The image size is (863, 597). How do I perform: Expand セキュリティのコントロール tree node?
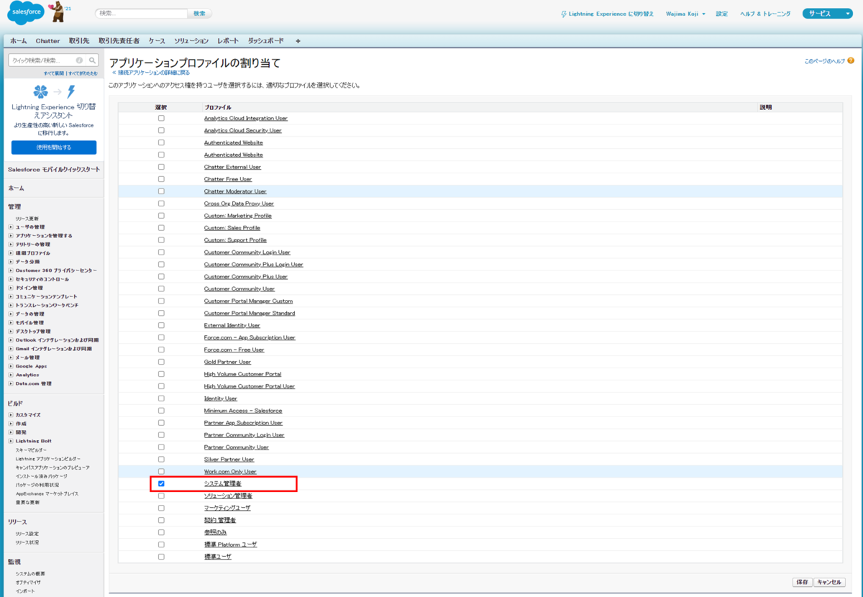coord(11,279)
